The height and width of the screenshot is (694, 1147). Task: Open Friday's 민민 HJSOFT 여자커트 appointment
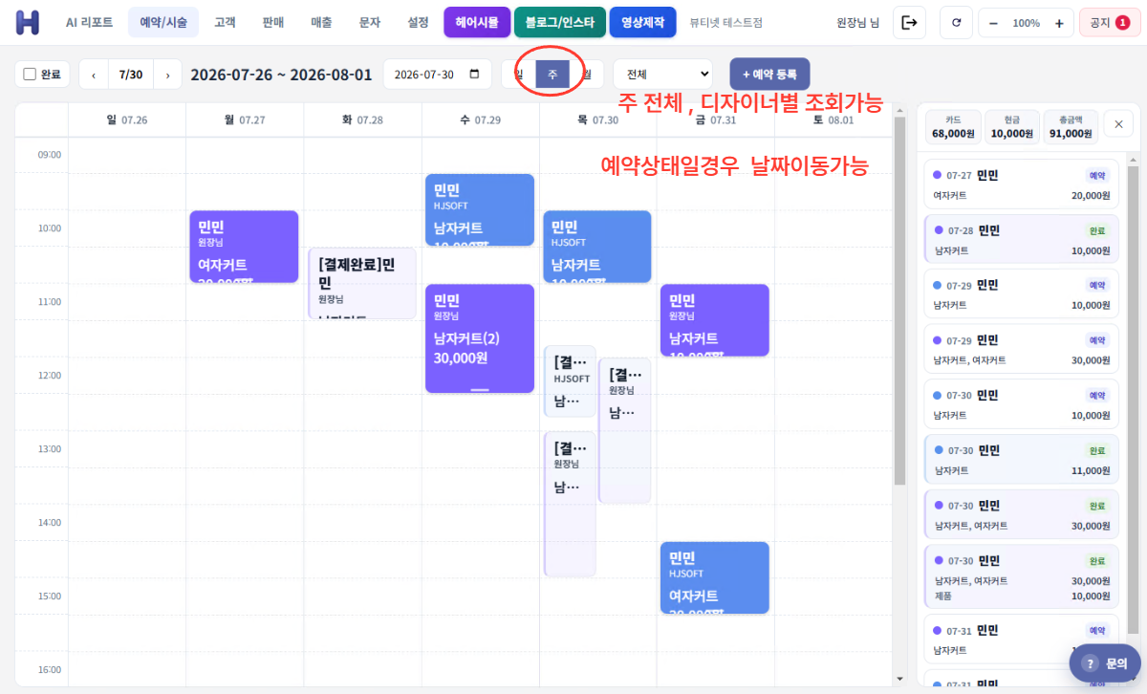pyautogui.click(x=715, y=577)
